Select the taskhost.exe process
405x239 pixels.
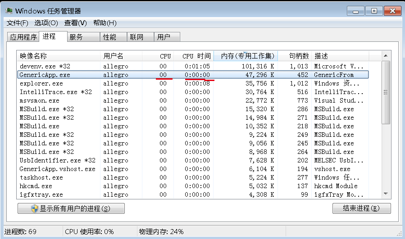(x=193, y=177)
